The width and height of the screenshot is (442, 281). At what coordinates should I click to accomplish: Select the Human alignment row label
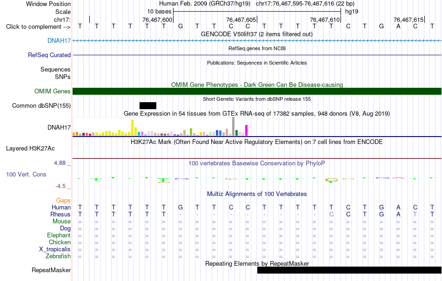(x=61, y=207)
